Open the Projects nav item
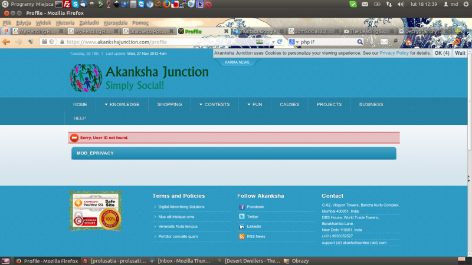Viewport: 472px width, 265px height. 329,104
